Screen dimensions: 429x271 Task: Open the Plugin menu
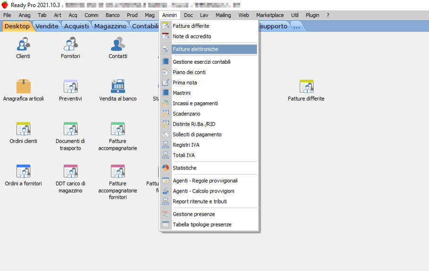[312, 15]
